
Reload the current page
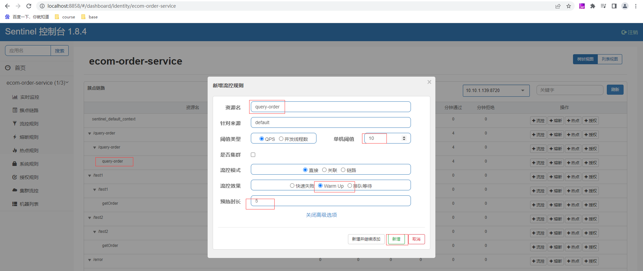click(x=29, y=6)
